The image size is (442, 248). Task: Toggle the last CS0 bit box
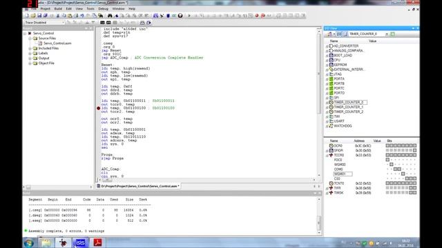tap(414, 178)
